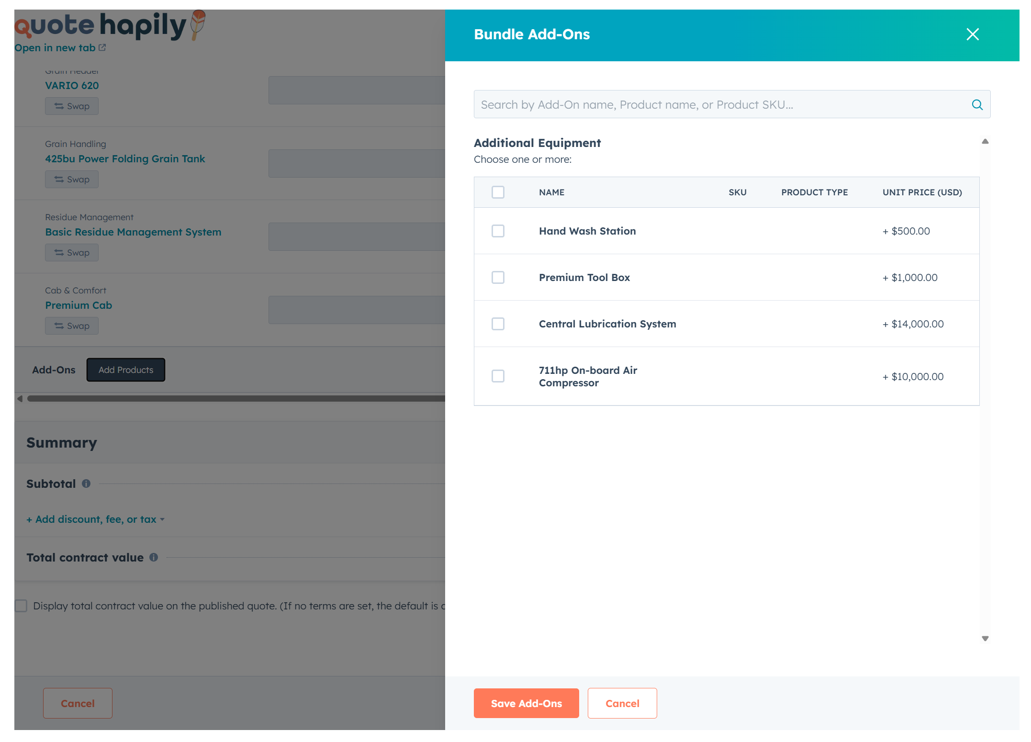Click the Add Products button next to Add-Ons
1031x742 pixels.
point(125,370)
